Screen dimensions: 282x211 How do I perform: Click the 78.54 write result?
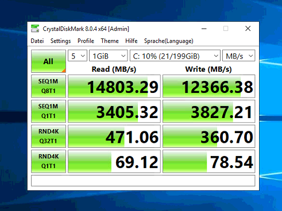[209, 161]
